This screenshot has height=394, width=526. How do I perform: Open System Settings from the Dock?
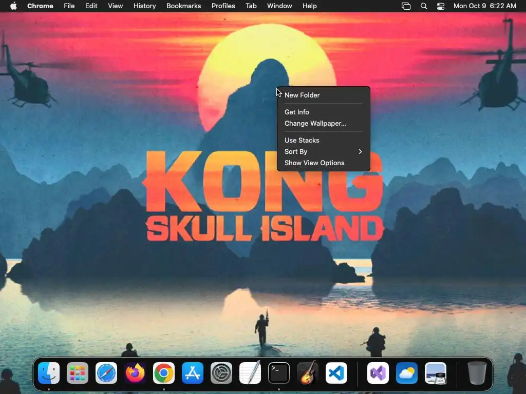[x=221, y=373]
